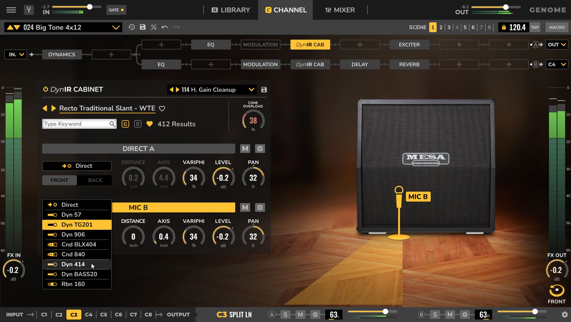Favorite the Recto Traditional Slant cabinet
The width and height of the screenshot is (571, 322).
click(x=162, y=108)
